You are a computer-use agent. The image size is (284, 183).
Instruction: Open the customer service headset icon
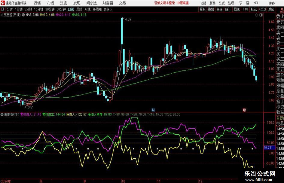click(240, 3)
